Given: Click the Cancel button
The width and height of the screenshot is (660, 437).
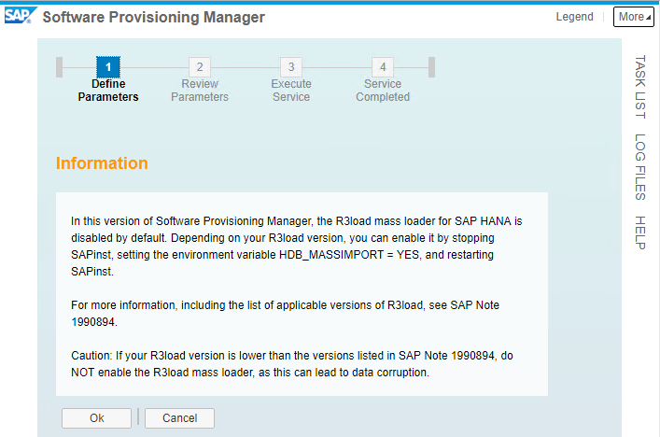Looking at the screenshot, I should click(x=180, y=418).
